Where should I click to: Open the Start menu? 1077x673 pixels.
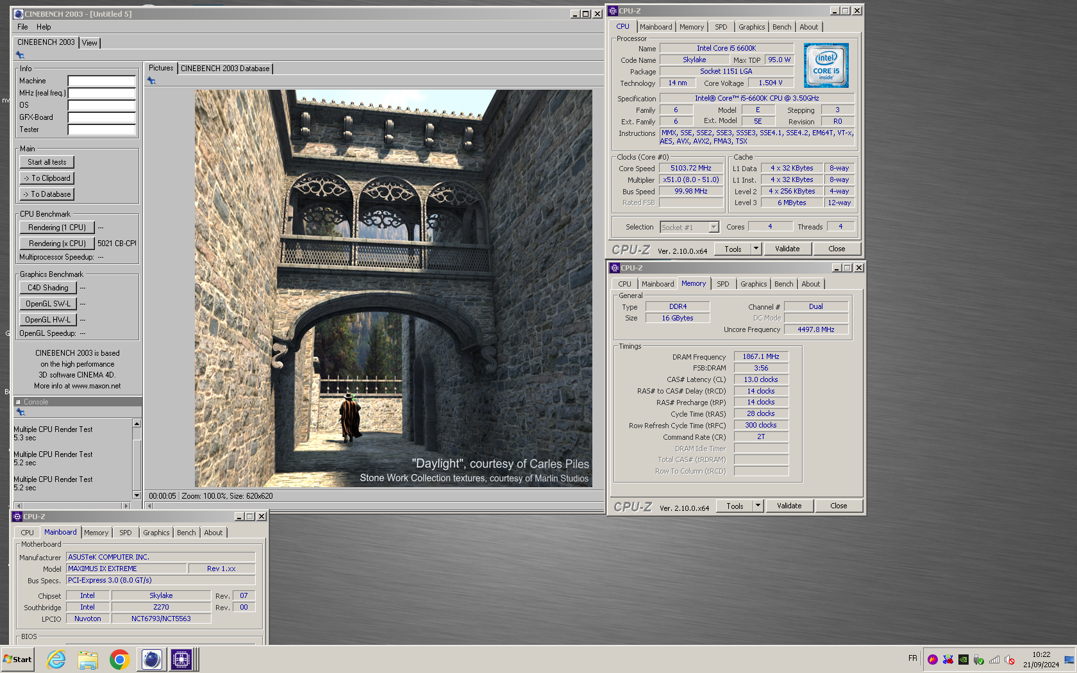tap(17, 659)
